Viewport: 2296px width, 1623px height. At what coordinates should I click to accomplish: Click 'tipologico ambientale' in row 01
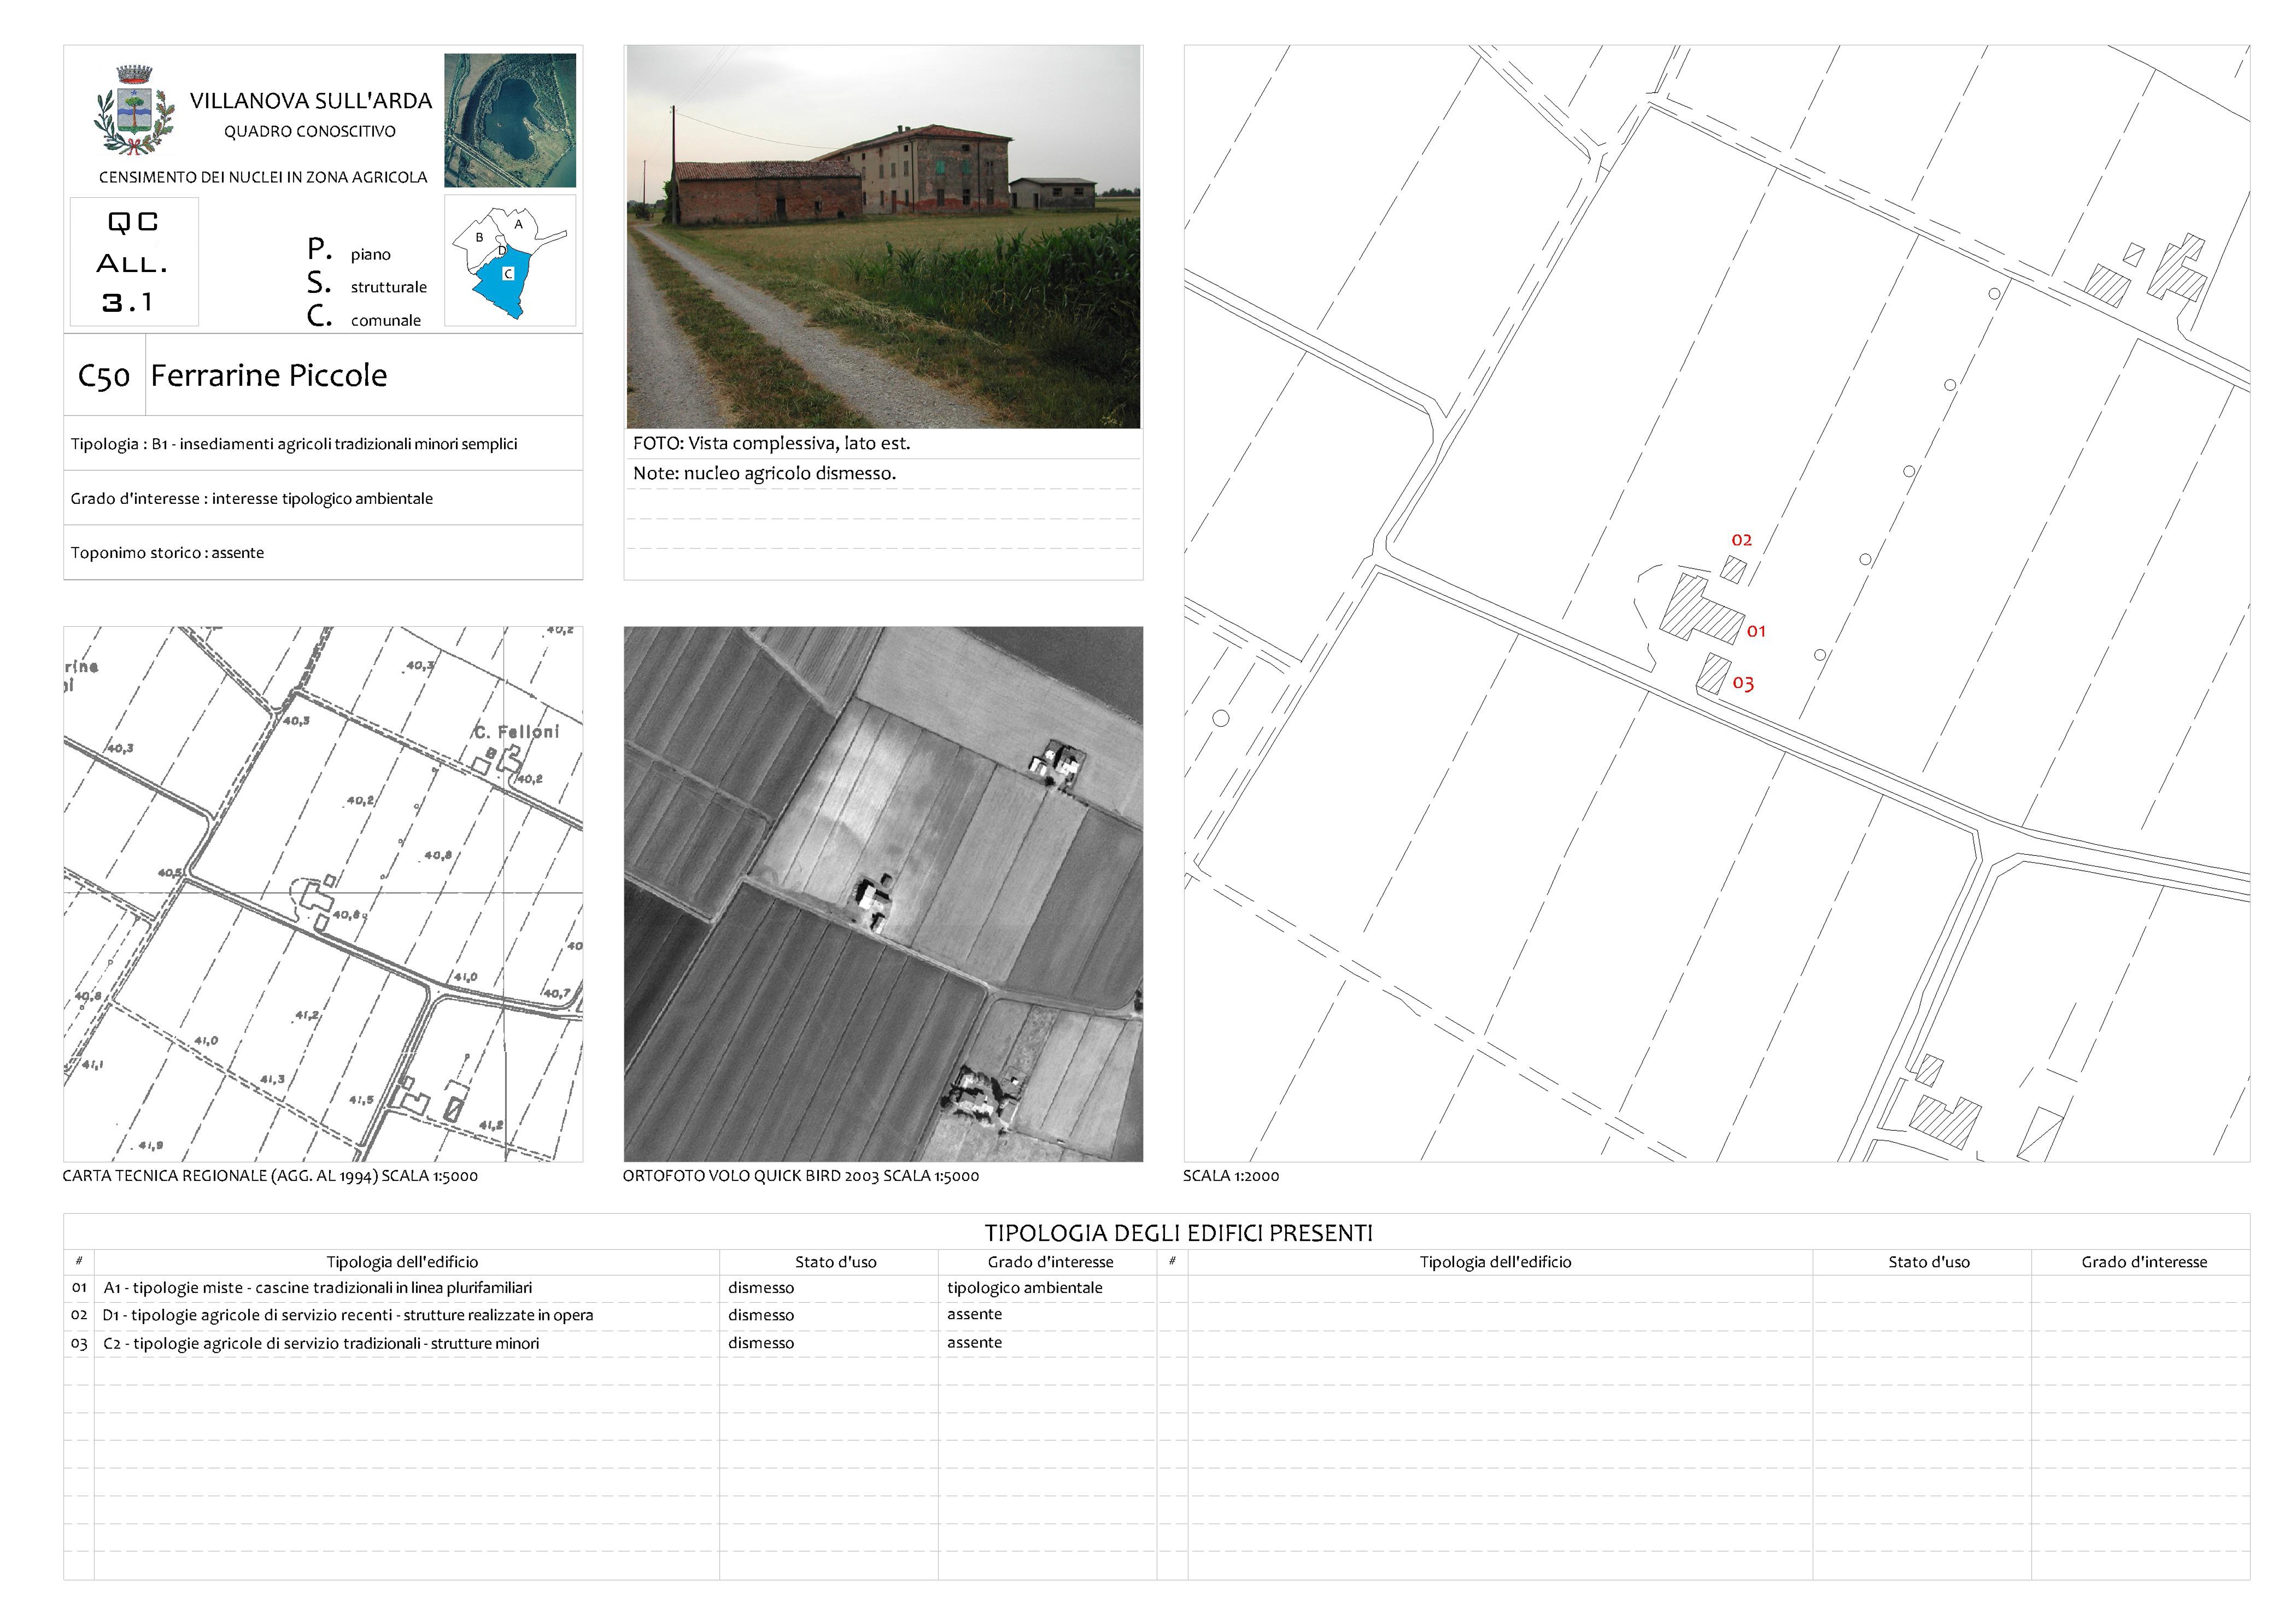tap(1025, 1288)
